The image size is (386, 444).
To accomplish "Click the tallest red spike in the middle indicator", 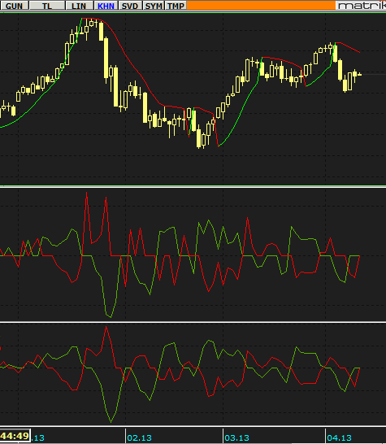I will tap(86, 193).
